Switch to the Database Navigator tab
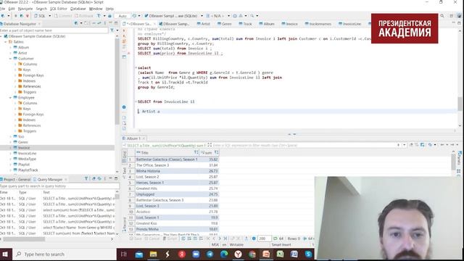The width and height of the screenshot is (464, 261). coord(20,24)
